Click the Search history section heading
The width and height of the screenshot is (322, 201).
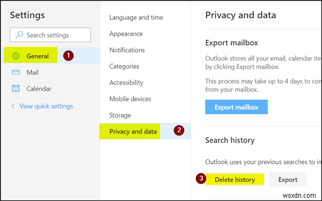tap(230, 140)
